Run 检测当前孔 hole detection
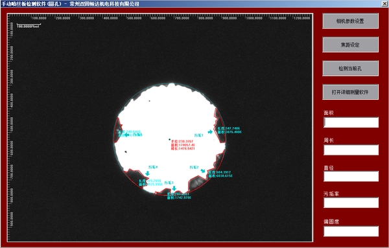 [350, 69]
